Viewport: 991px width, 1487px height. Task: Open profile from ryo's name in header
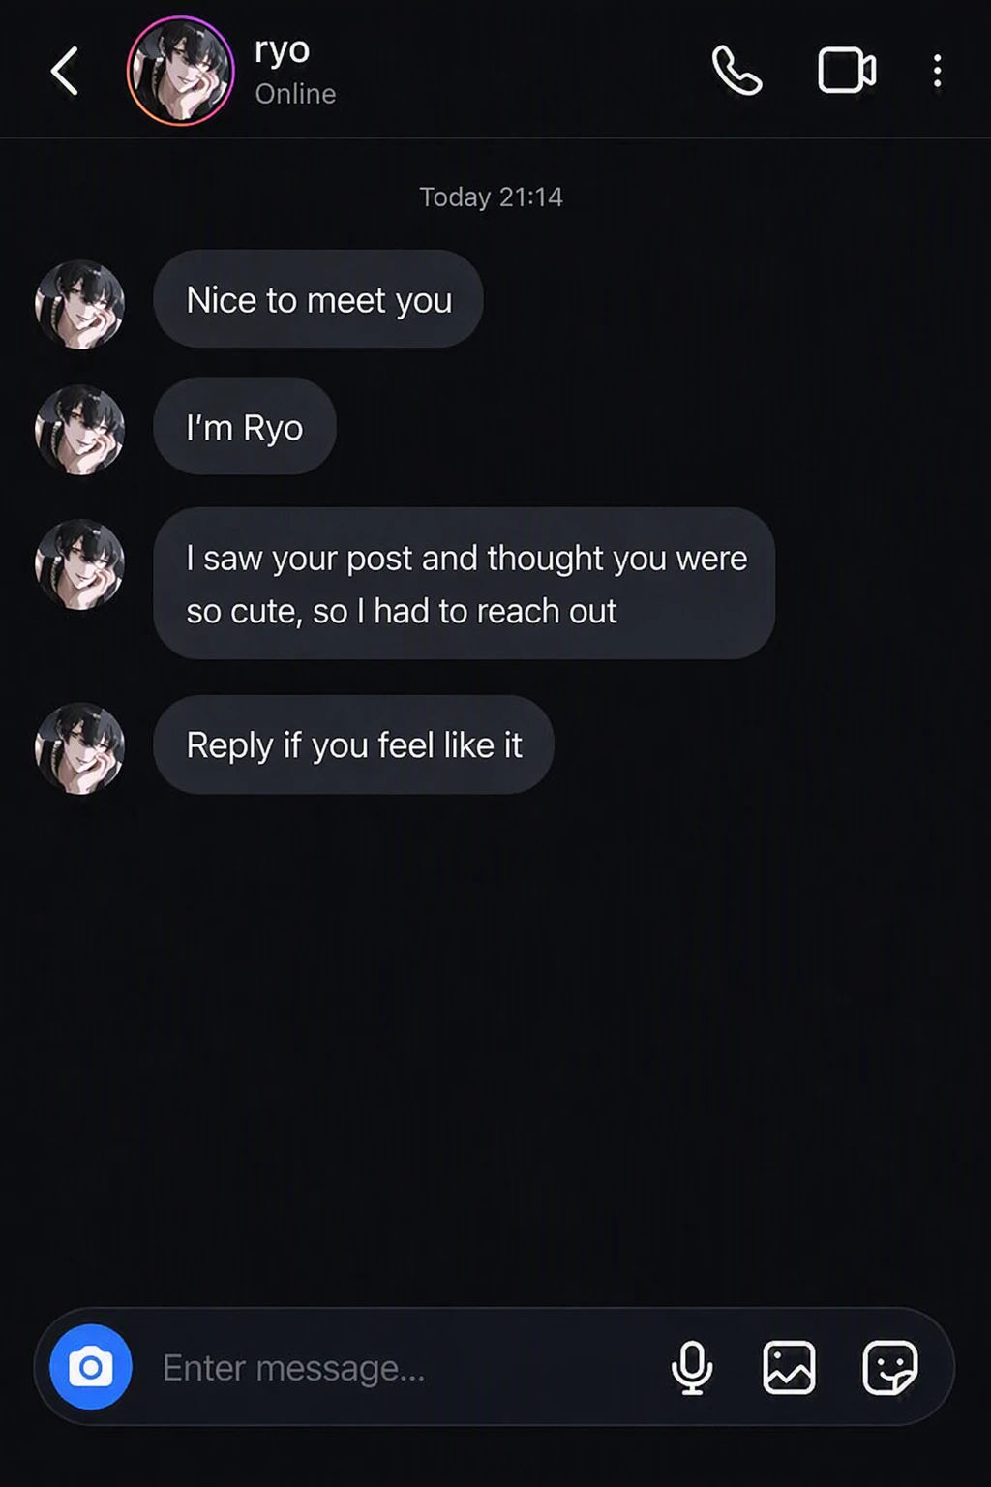point(282,50)
